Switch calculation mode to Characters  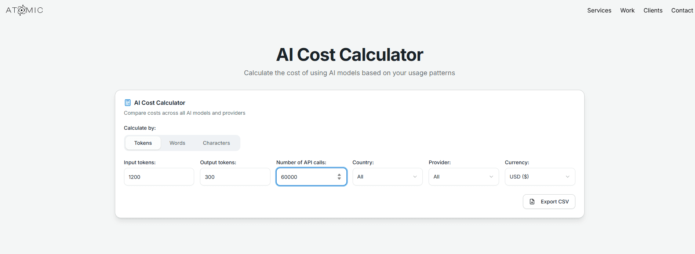[216, 143]
